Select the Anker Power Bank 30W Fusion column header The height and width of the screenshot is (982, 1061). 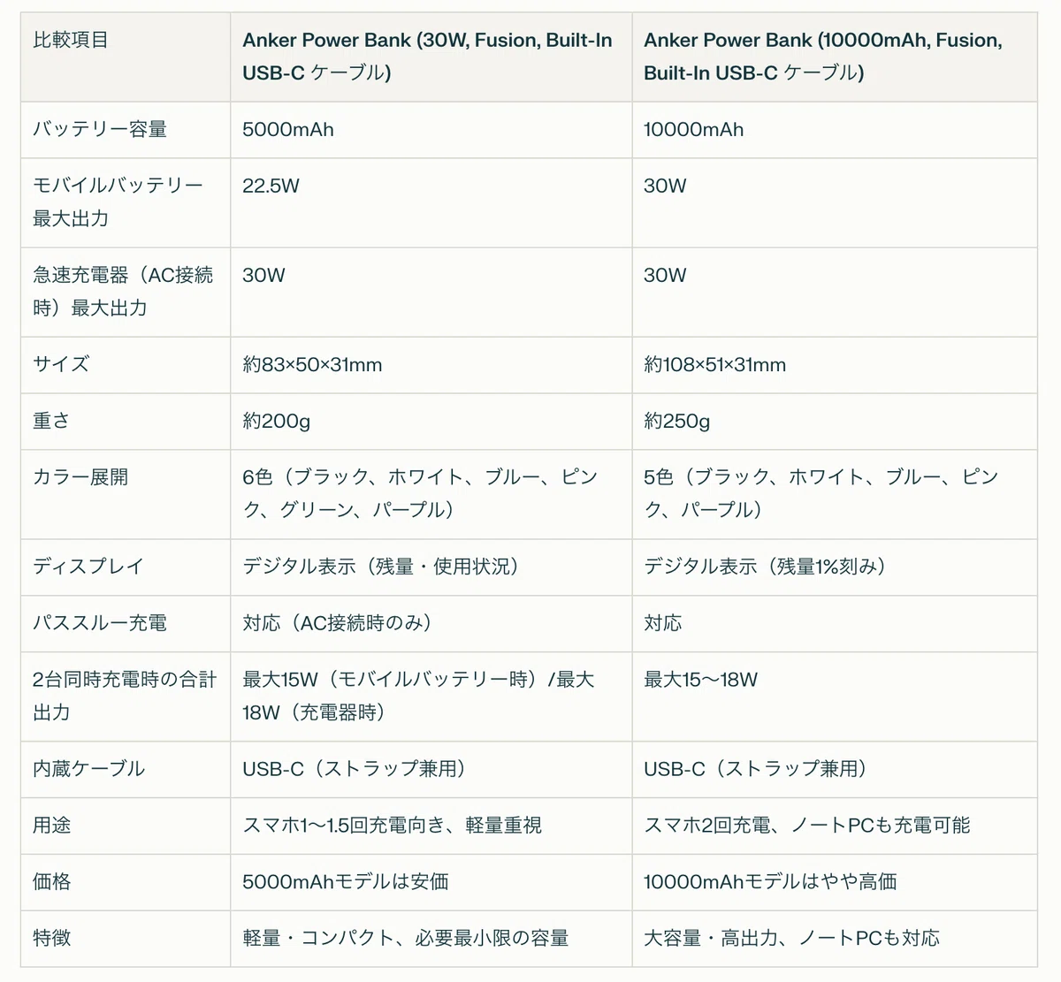431,57
